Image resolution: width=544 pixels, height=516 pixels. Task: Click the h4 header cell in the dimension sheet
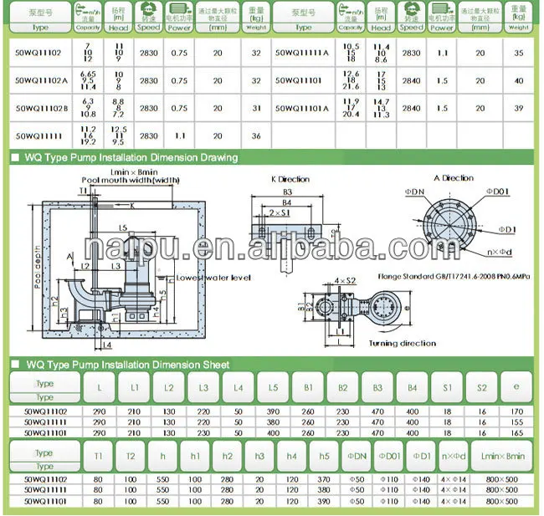click(x=292, y=456)
